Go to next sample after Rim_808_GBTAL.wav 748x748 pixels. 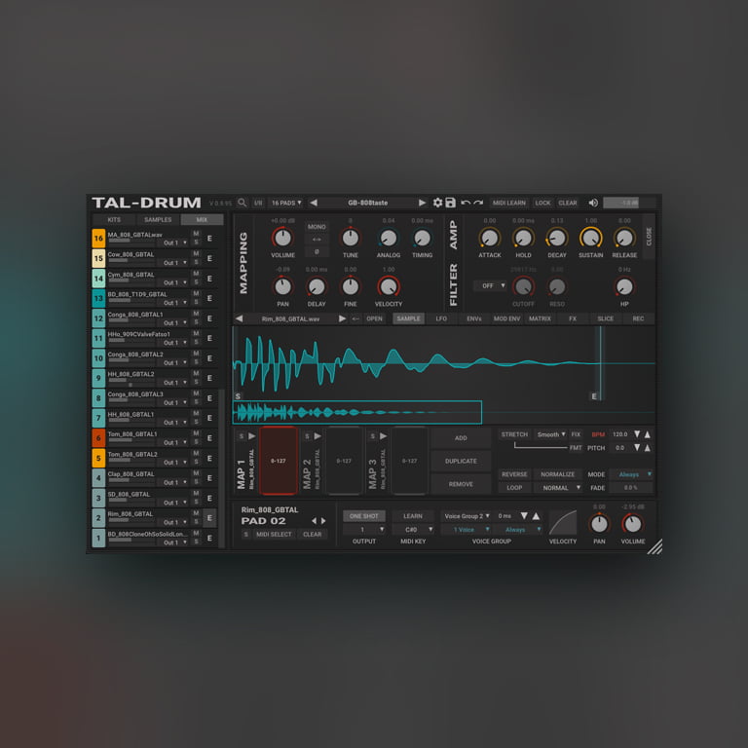342,318
